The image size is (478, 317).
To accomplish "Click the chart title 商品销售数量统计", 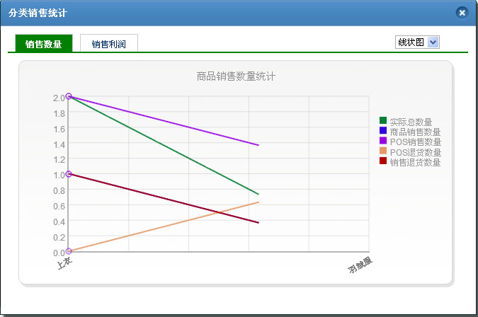I will [236, 76].
